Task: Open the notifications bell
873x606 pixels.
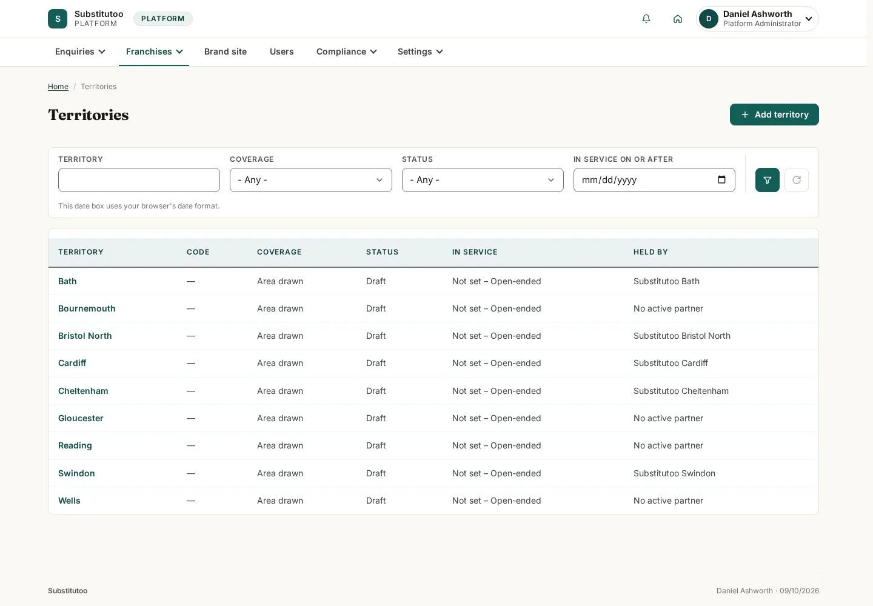Action: pos(646,19)
